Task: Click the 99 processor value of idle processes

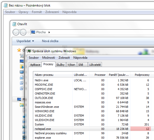Action: tap(103, 133)
